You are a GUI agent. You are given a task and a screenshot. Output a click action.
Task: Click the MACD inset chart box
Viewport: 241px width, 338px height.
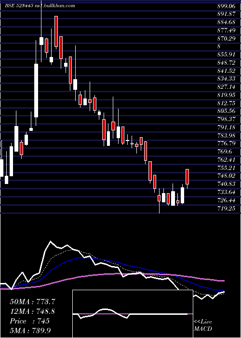tap(133, 314)
